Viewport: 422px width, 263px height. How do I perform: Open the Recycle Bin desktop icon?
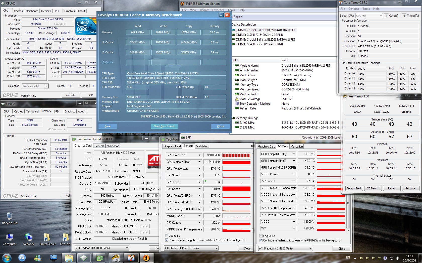[10, 218]
